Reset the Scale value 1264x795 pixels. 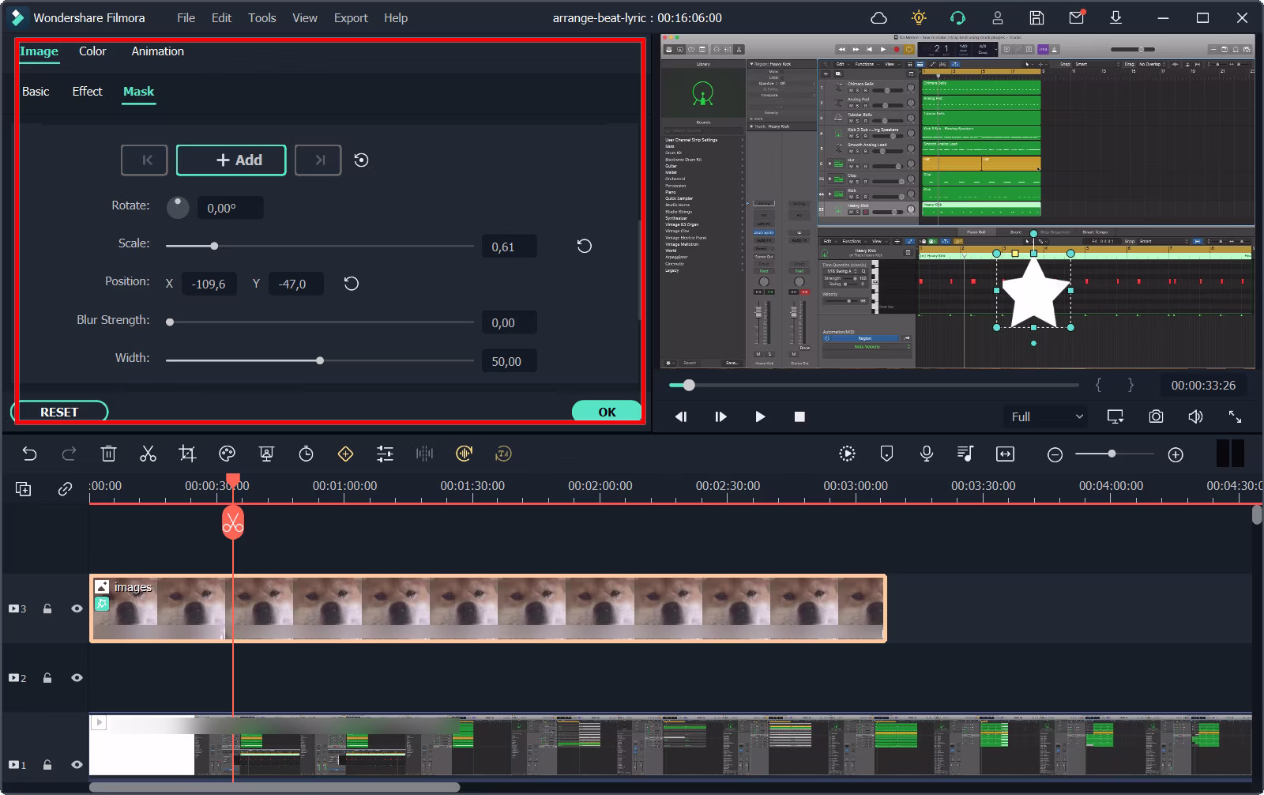585,246
